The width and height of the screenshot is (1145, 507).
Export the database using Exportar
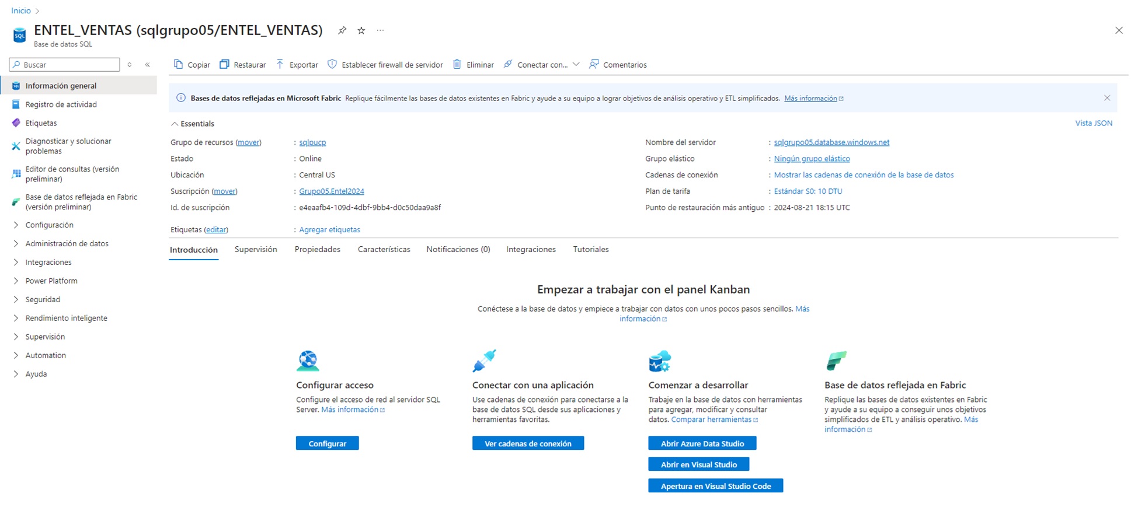point(297,65)
